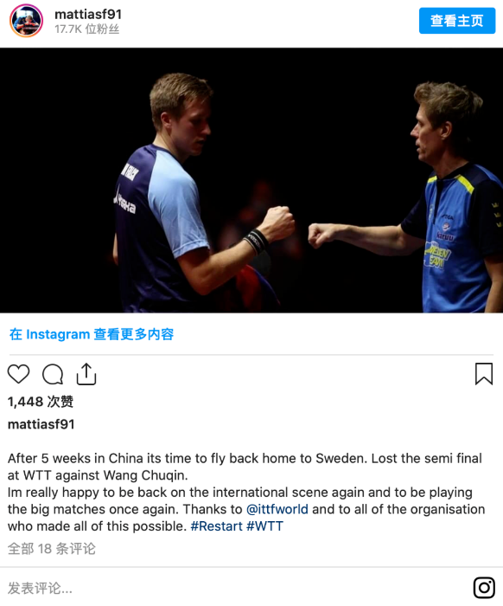Screen dimensions: 503x606
Task: Click the mattiasf91 name above the caption
Action: tap(41, 424)
